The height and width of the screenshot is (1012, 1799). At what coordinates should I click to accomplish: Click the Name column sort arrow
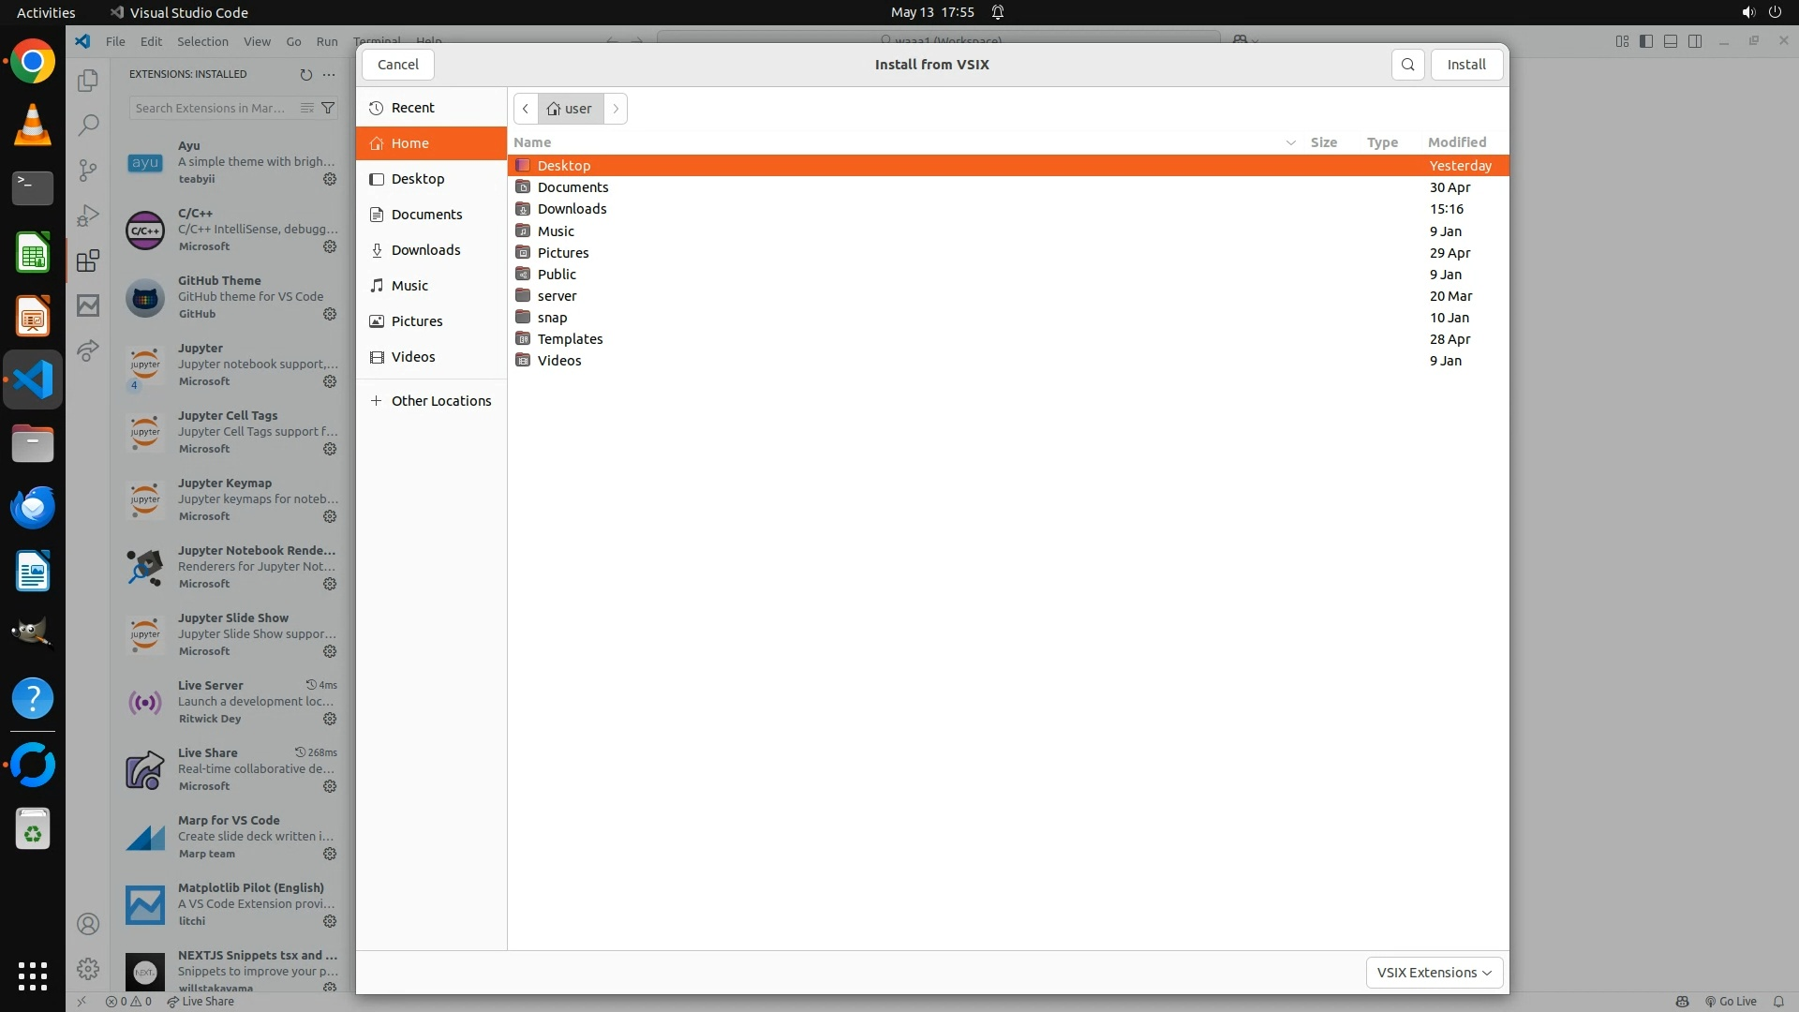coord(1290,142)
